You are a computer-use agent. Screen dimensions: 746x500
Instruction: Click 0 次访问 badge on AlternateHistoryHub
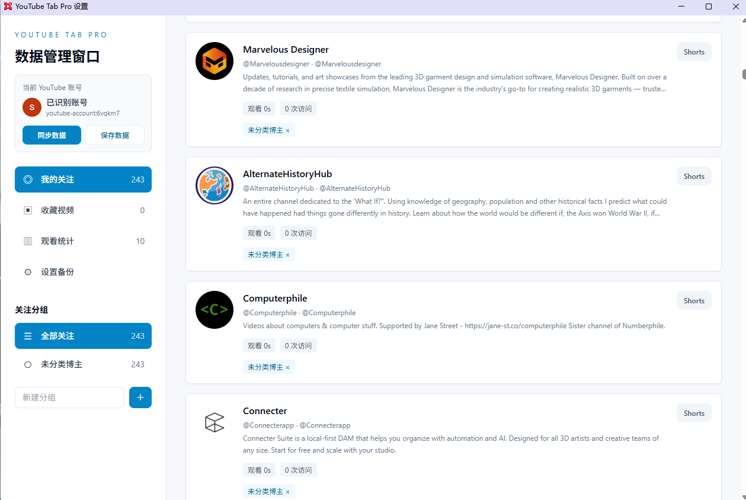(298, 233)
